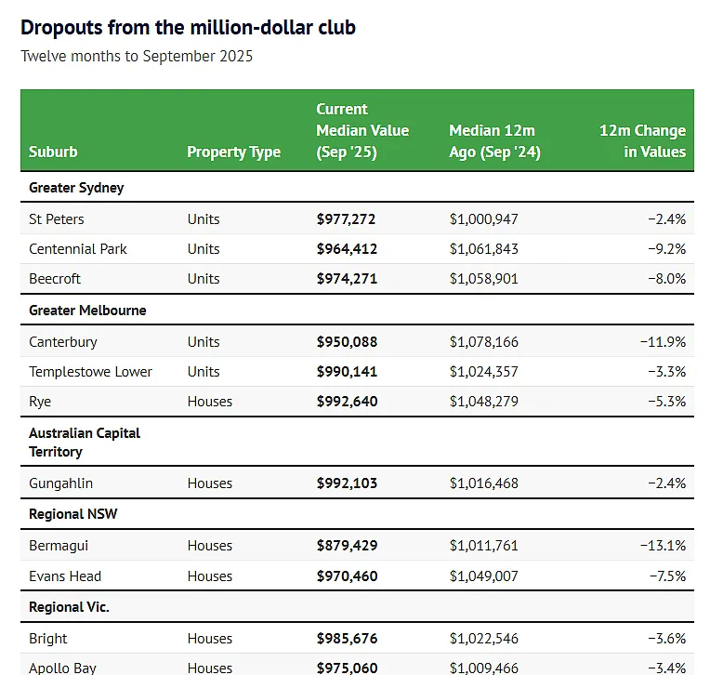
Task: Click the Australian Capital Territory group heading
Action: coord(85,442)
